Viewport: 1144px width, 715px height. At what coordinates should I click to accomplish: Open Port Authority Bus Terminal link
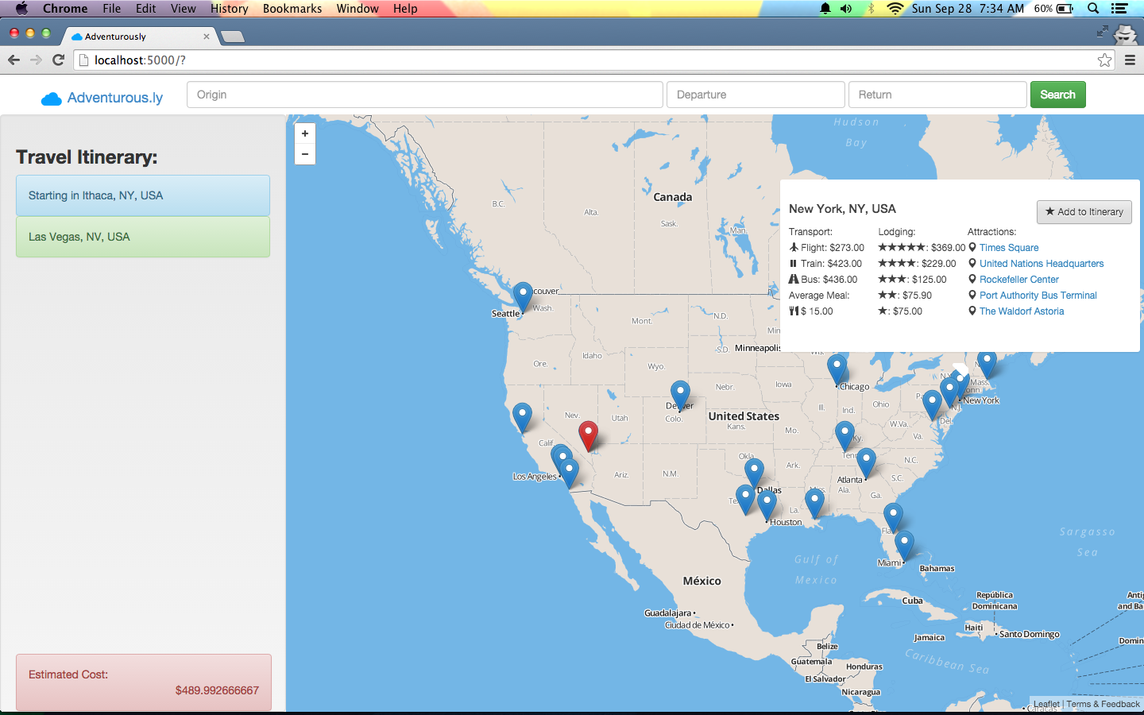click(x=1038, y=296)
